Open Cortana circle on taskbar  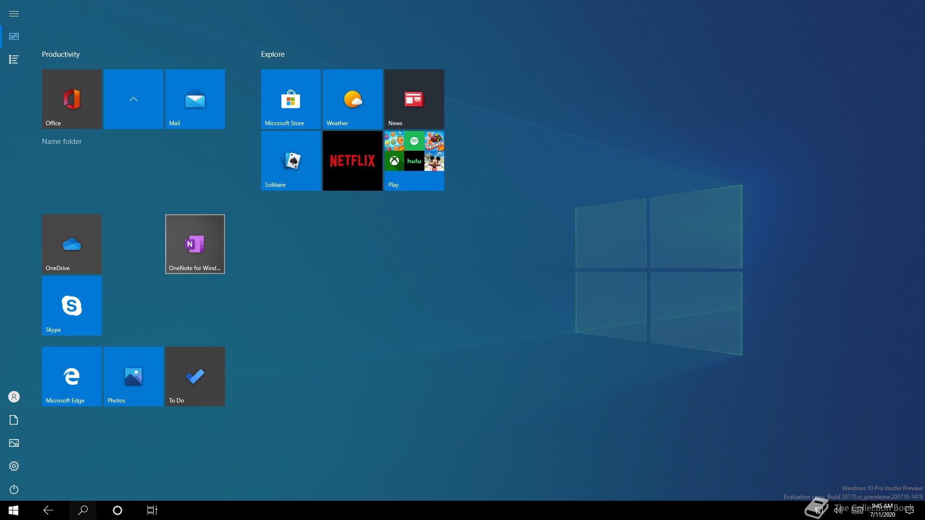pyautogui.click(x=118, y=510)
